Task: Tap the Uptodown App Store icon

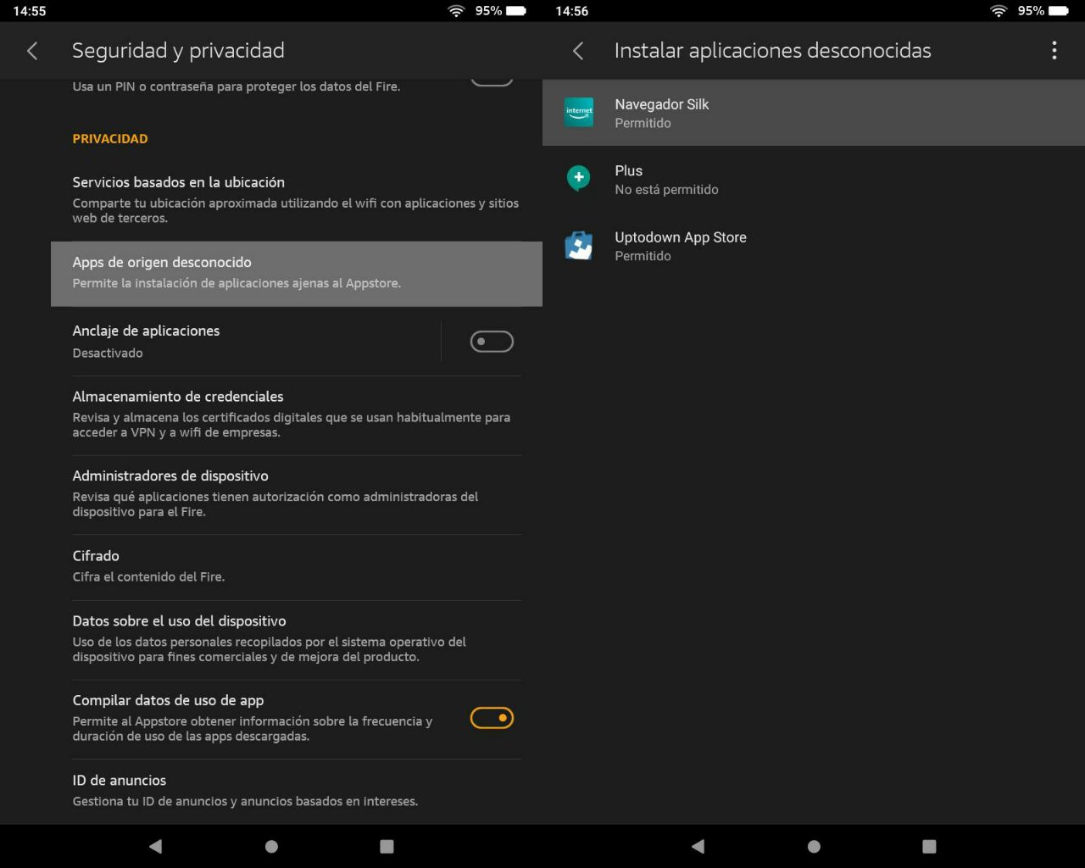Action: point(579,246)
